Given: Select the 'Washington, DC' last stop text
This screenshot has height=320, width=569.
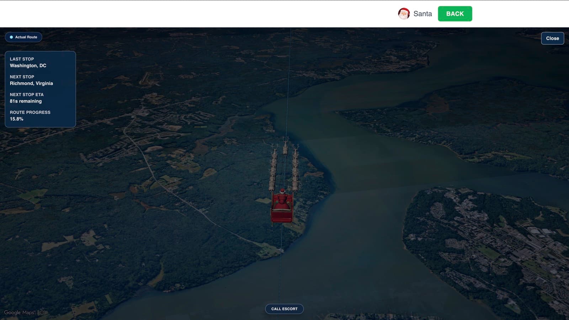Looking at the screenshot, I should click(x=28, y=65).
